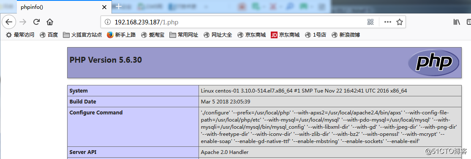
Task: Open 最常访问 bookmarks folder
Action: click(x=20, y=35)
